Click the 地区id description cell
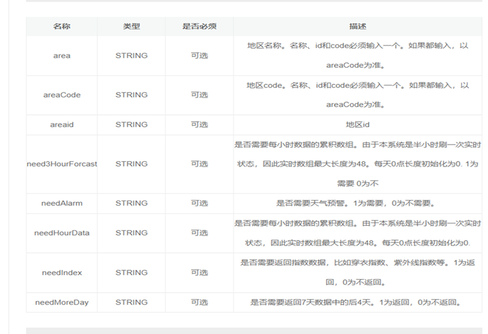Image resolution: width=488 pixels, height=334 pixels. 357,125
